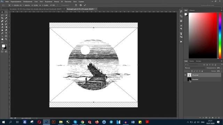Open the Color panel flyout menu
This screenshot has width=223, height=125.
pos(222,10)
